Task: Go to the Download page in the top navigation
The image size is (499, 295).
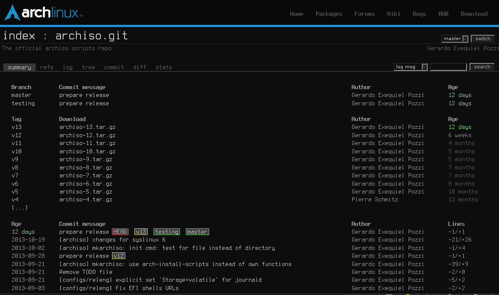Action: coord(474,14)
